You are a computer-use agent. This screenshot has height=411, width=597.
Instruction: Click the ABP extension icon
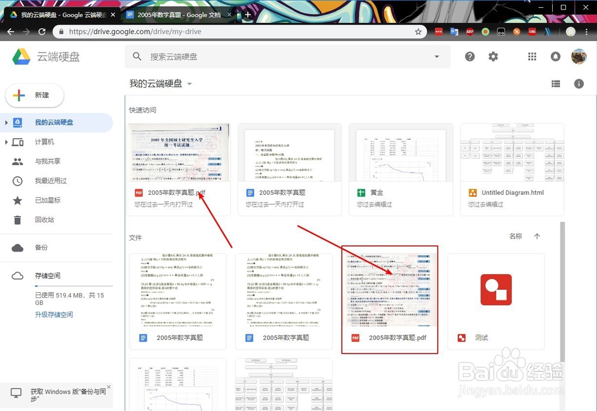(470, 32)
